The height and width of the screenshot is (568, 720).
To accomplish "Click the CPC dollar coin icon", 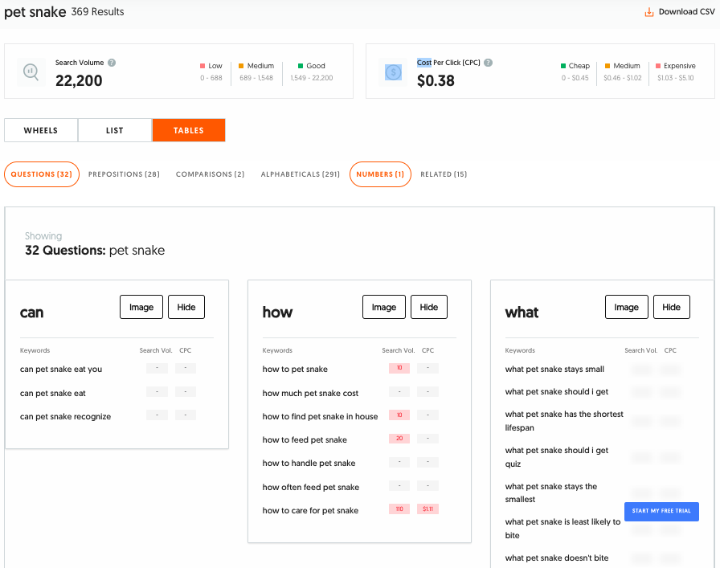I will (x=393, y=72).
